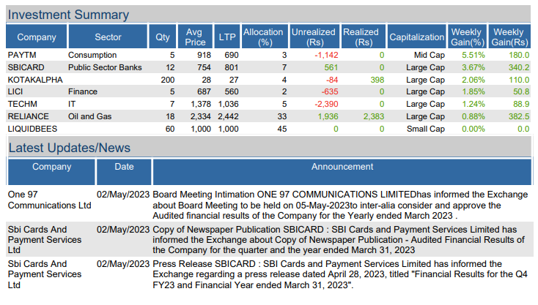Click KOTAKALPHA quantity 200

point(168,80)
